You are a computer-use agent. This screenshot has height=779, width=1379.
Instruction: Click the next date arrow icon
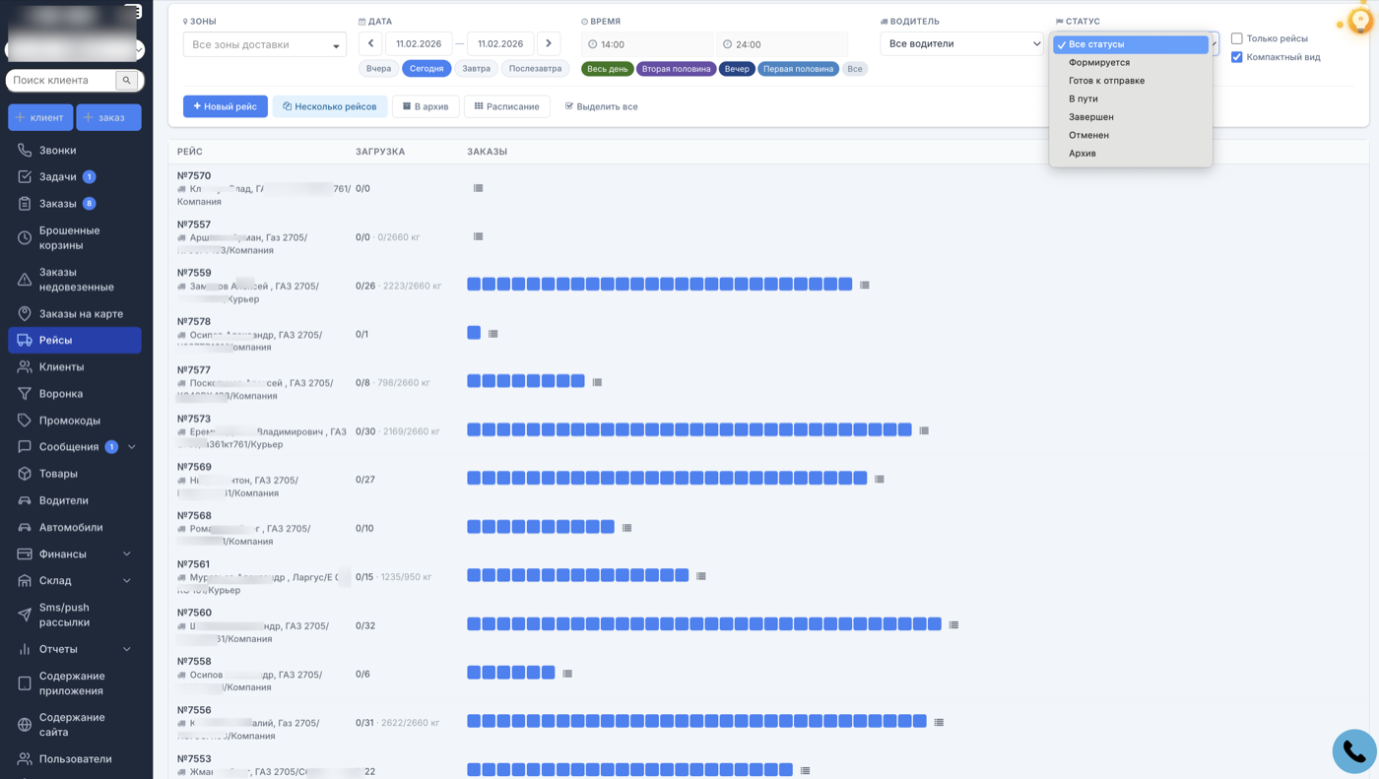tap(549, 43)
